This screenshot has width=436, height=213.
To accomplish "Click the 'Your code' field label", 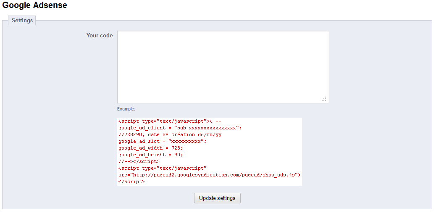I will click(x=100, y=36).
